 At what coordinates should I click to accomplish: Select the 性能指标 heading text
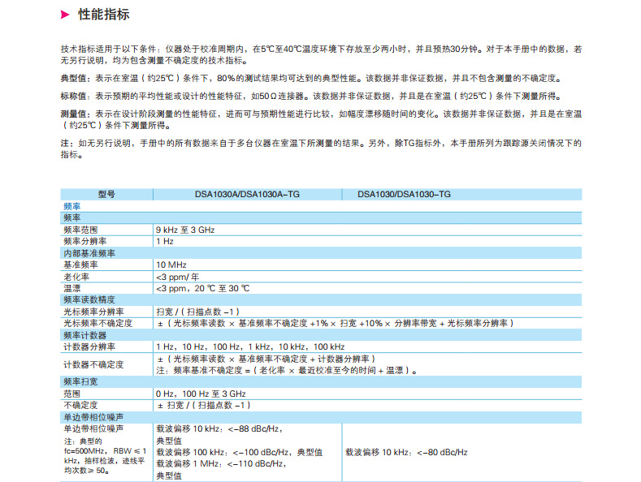click(x=104, y=15)
